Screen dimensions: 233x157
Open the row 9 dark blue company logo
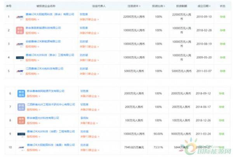21,134
